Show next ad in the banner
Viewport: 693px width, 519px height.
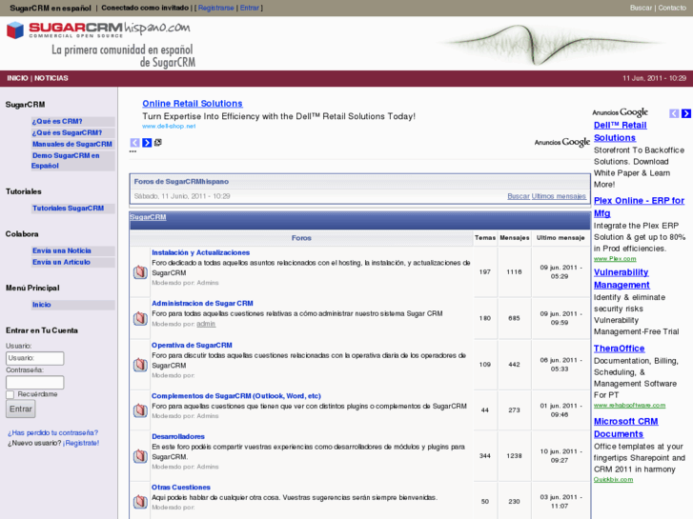coord(147,143)
